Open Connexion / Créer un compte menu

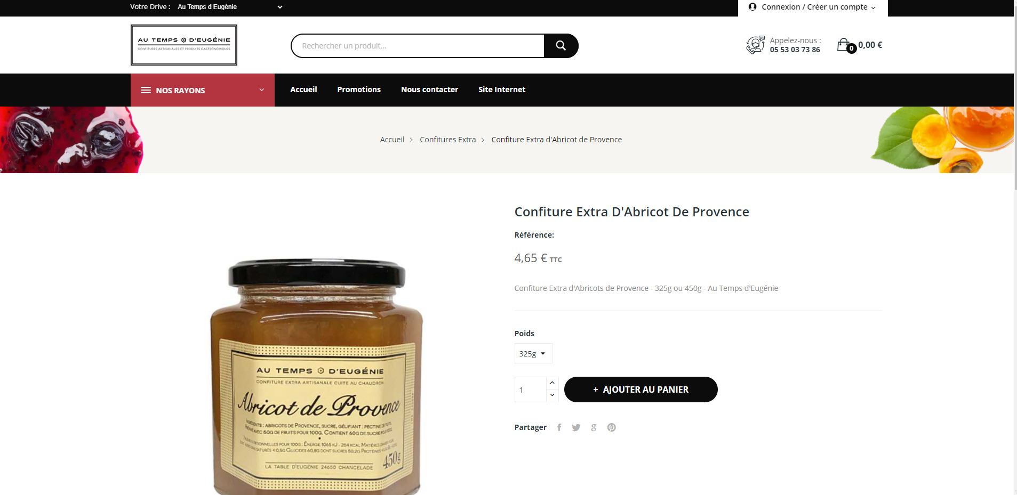pos(813,7)
